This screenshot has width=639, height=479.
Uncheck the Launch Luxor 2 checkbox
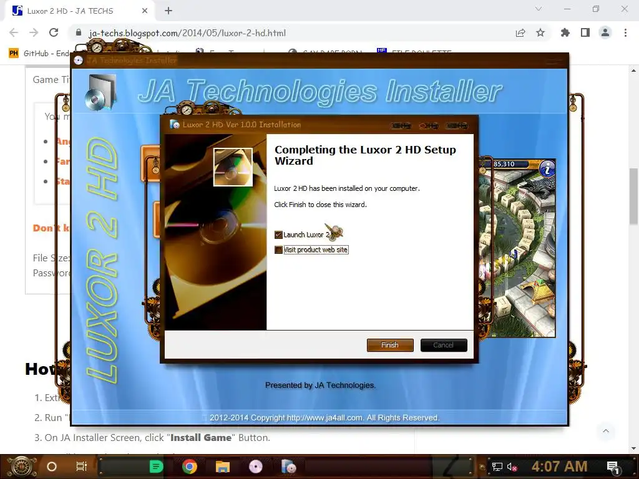[278, 235]
